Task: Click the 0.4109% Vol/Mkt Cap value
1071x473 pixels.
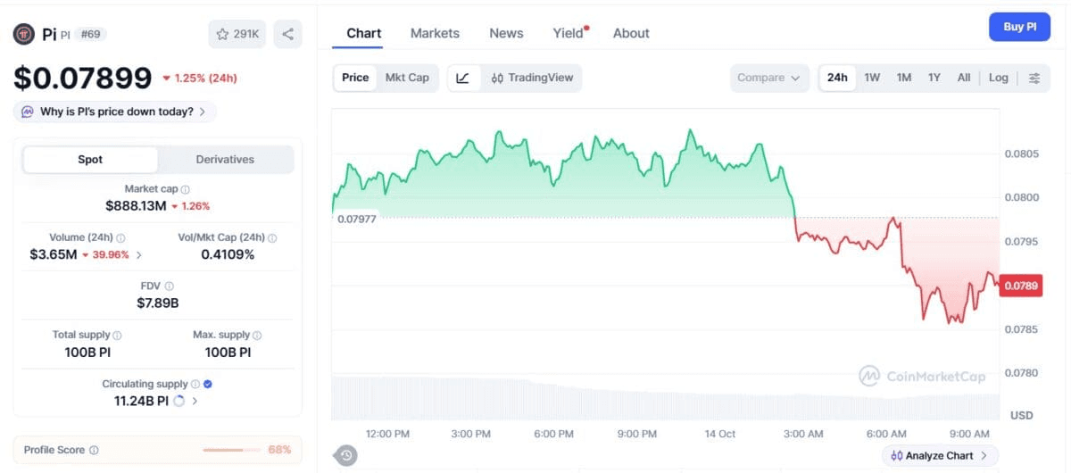Action: coord(228,255)
